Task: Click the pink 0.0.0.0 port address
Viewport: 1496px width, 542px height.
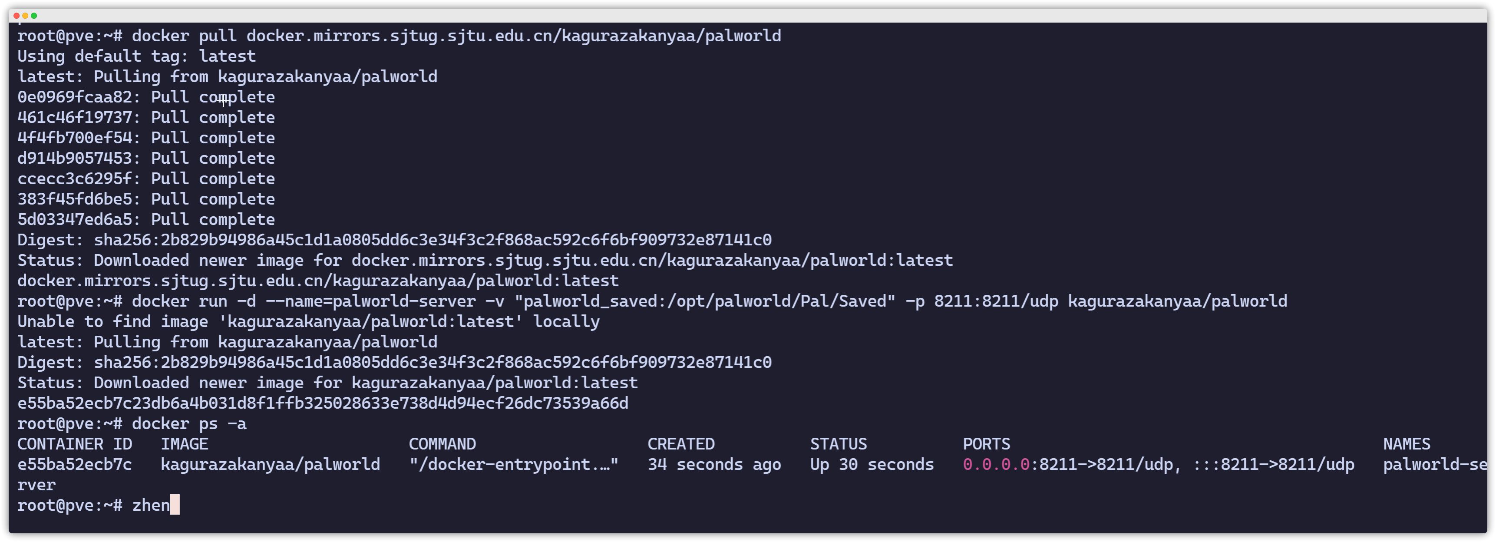Action: click(x=996, y=464)
